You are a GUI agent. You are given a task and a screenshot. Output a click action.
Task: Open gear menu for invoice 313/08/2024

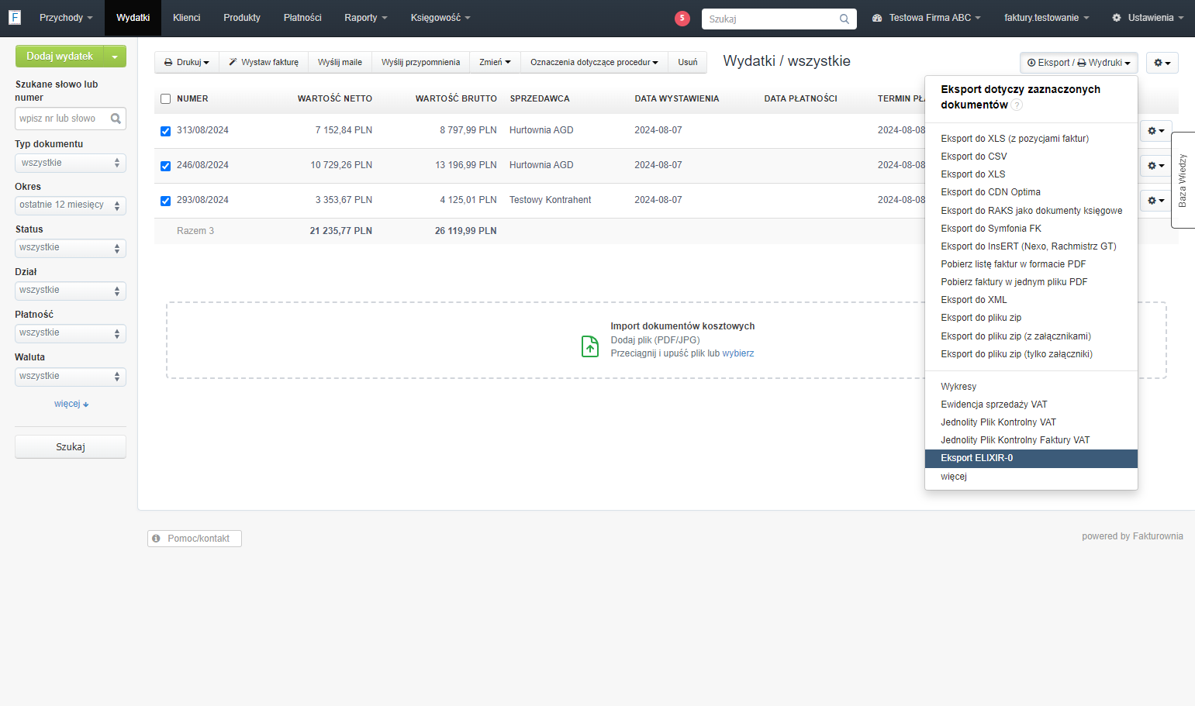pos(1155,131)
